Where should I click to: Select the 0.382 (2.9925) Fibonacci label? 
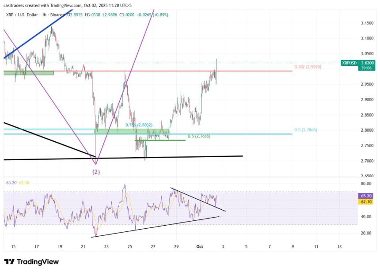[x=308, y=67]
